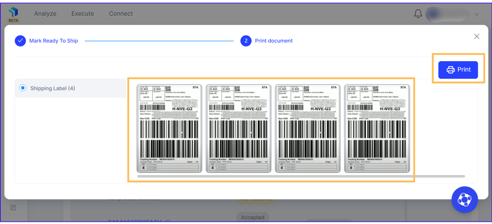This screenshot has height=224, width=492.
Task: Click the Print document step 2 circle
Action: pos(246,41)
